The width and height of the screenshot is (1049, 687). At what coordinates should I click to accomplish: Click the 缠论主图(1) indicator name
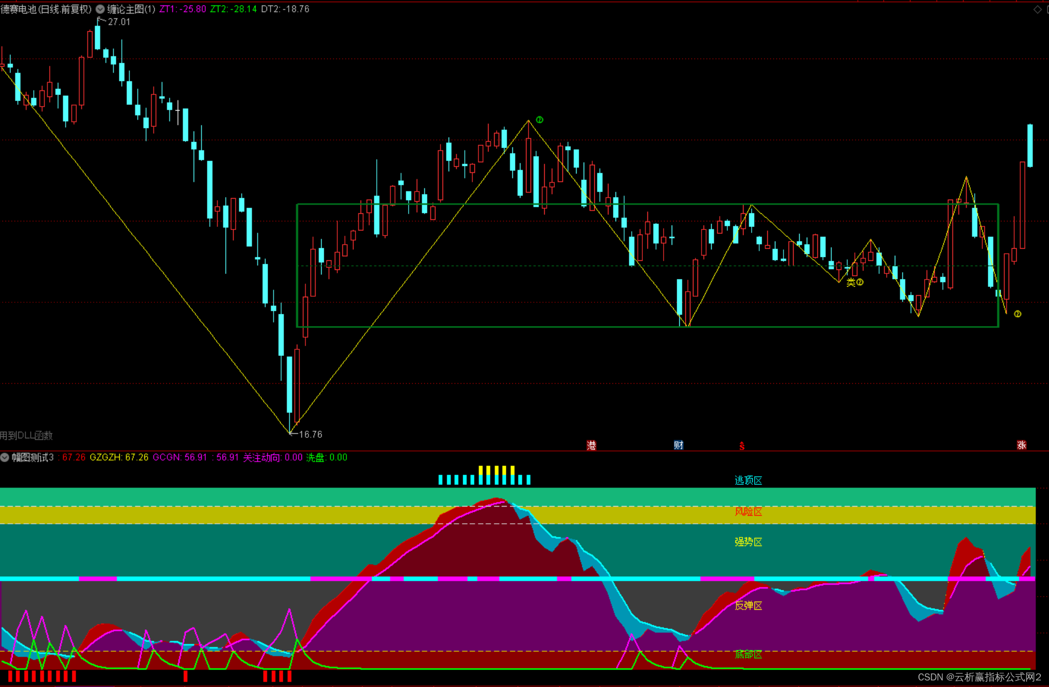tap(131, 9)
